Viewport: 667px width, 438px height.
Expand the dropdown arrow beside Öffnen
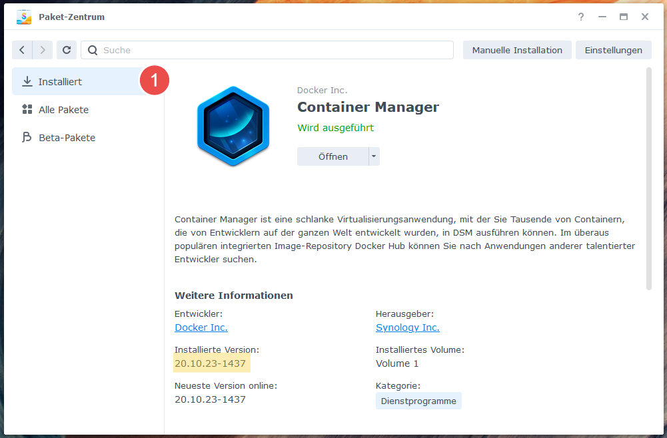pyautogui.click(x=374, y=156)
